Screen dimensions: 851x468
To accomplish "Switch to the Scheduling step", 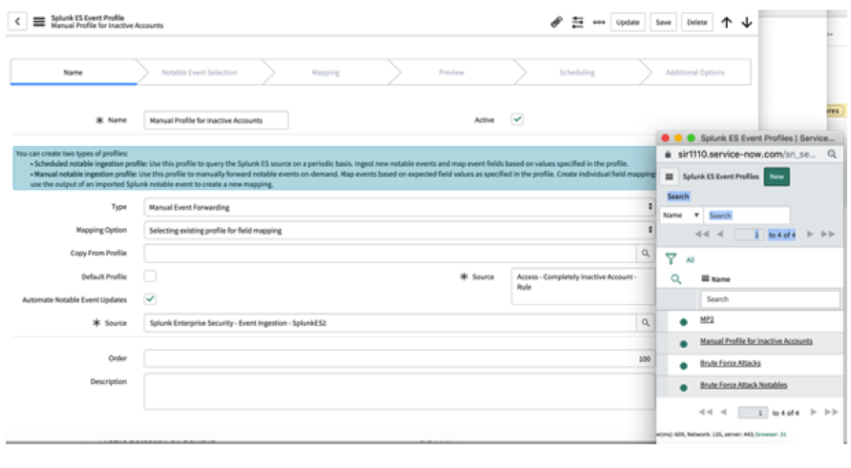I will (x=577, y=72).
